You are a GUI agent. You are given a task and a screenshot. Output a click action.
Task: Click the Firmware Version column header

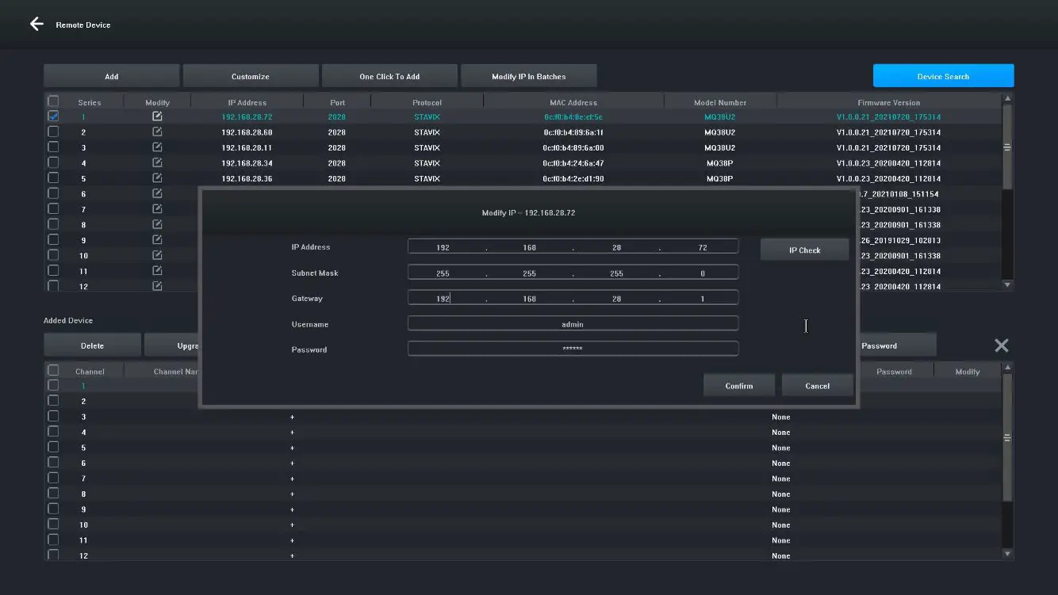pyautogui.click(x=888, y=102)
